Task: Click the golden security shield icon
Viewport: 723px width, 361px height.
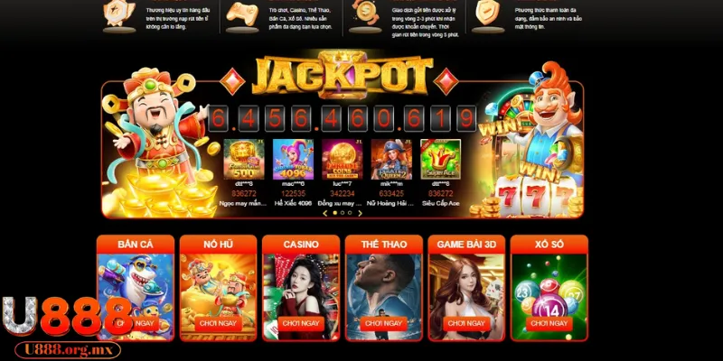Action: (488, 13)
